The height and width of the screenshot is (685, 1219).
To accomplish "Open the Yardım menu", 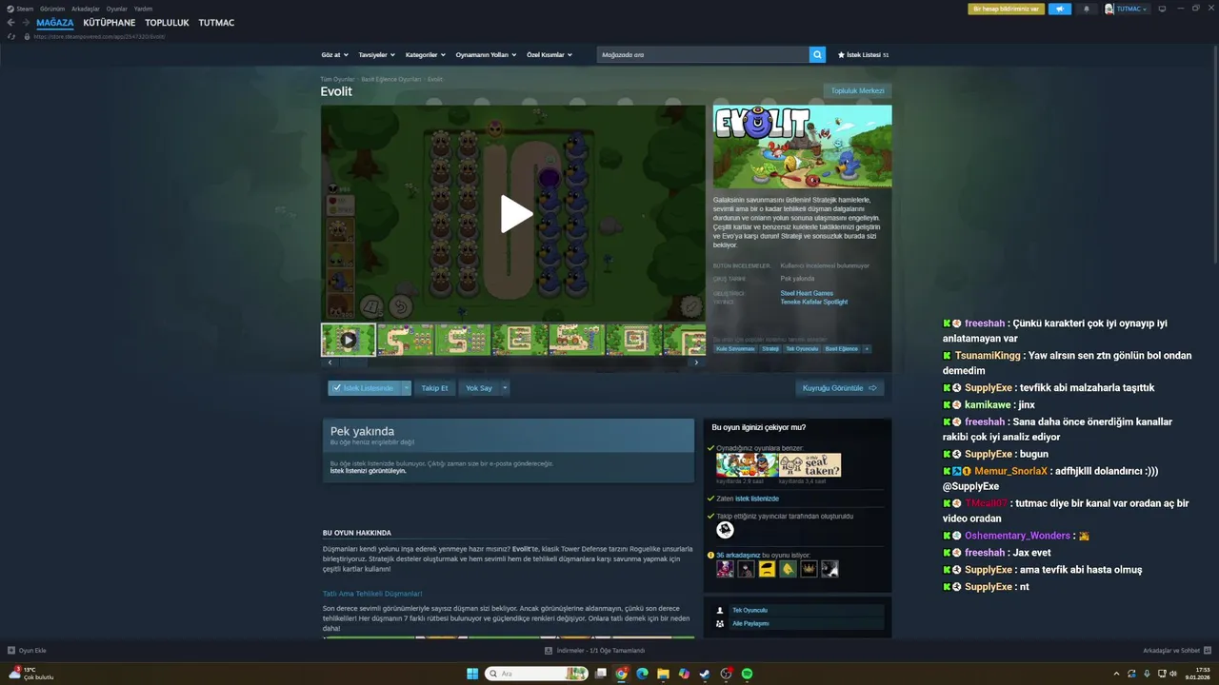I will pos(143,9).
